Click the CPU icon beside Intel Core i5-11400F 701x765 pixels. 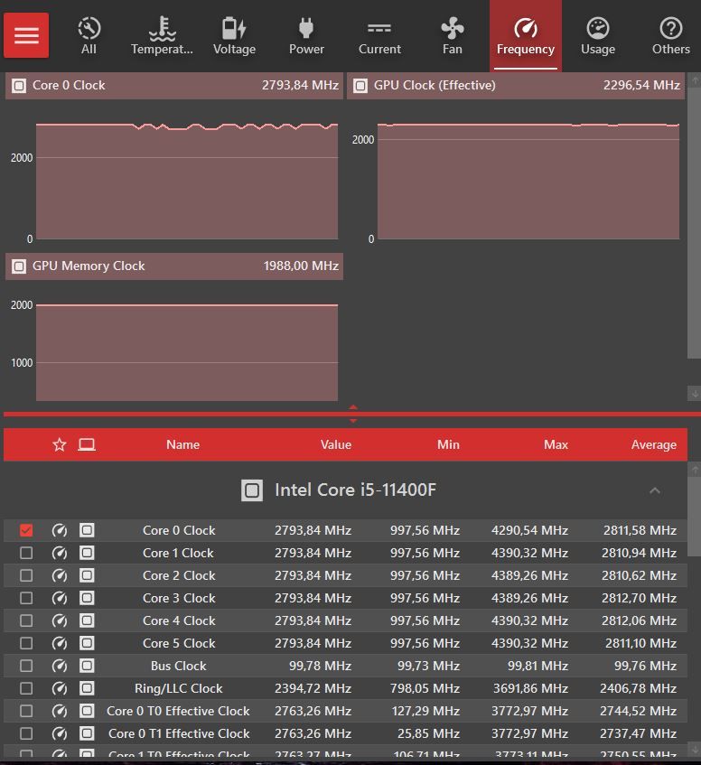(252, 490)
